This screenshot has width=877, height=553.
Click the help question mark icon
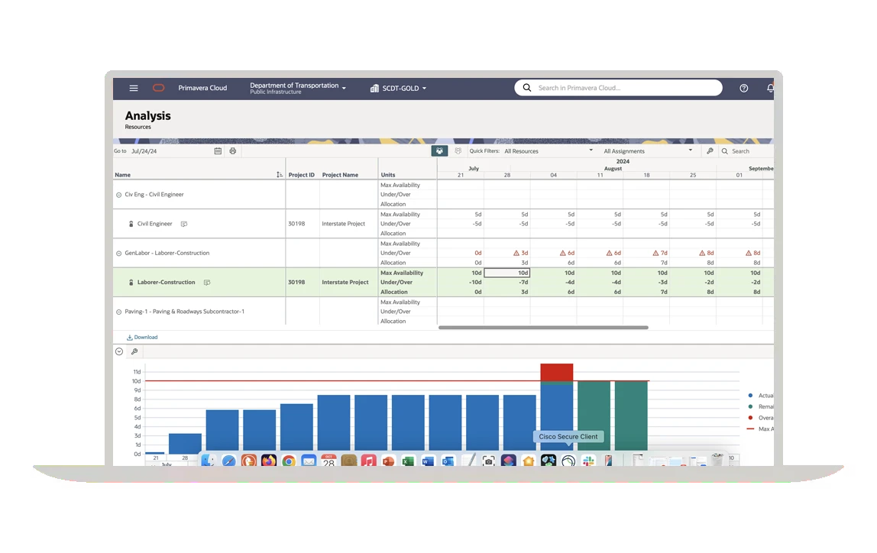tap(743, 88)
